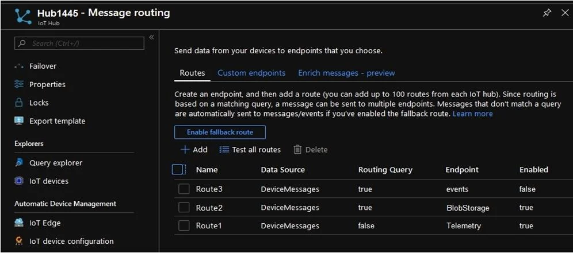573x253 pixels.
Task: Click the IoT Edge icon
Action: pos(18,223)
